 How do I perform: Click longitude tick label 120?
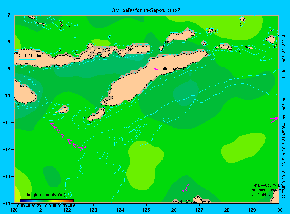14,210
